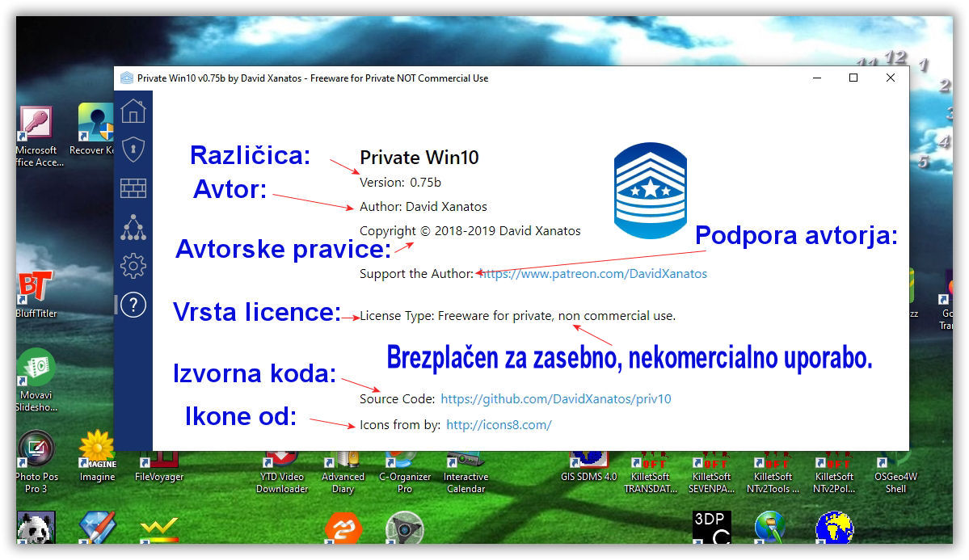
Task: Select the question mark About page
Action: 133,305
